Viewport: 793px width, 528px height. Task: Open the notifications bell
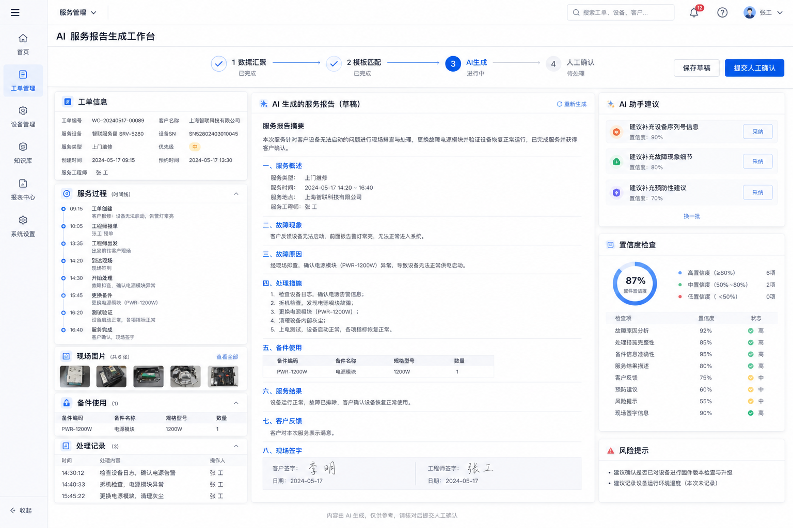694,12
